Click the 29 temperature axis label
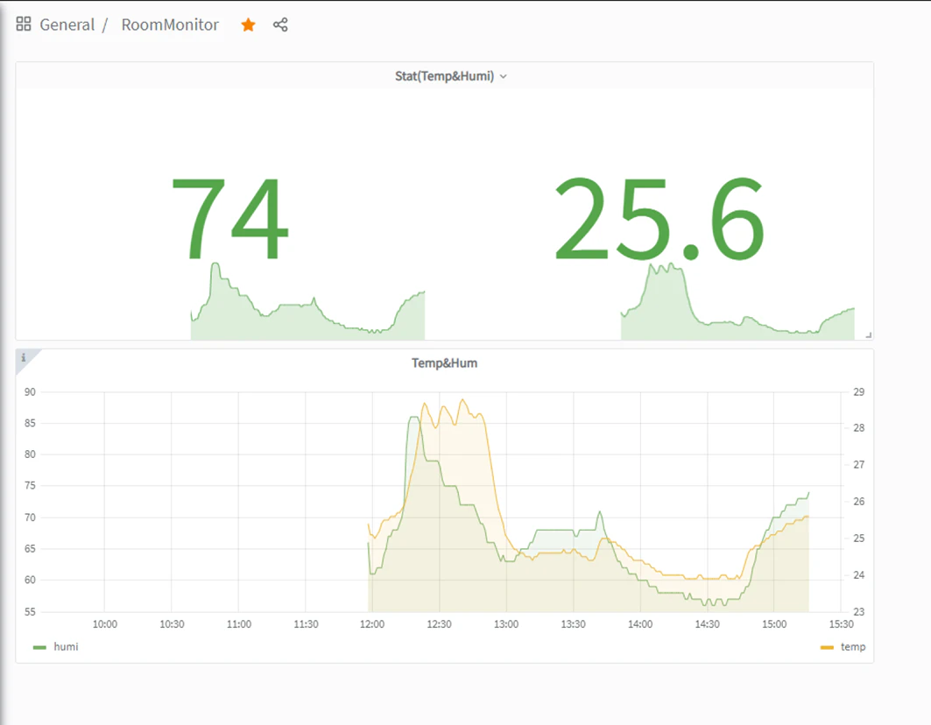 (858, 392)
